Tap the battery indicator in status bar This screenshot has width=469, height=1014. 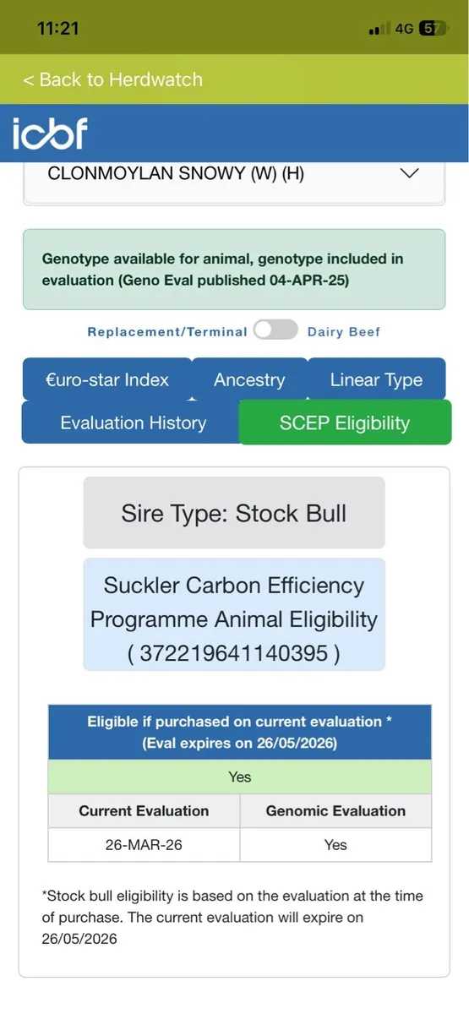(434, 29)
